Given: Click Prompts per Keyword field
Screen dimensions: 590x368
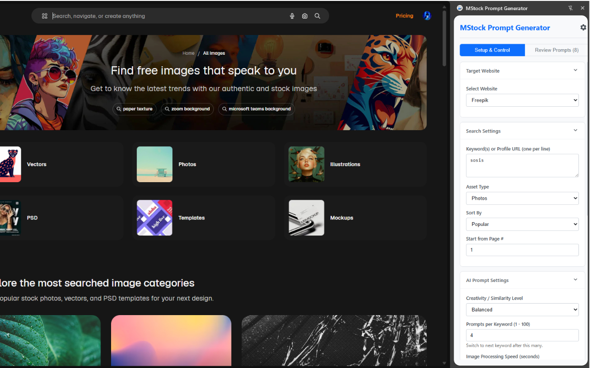Looking at the screenshot, I should 522,335.
